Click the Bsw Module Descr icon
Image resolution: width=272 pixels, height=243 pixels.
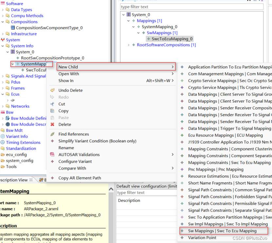point(8,124)
